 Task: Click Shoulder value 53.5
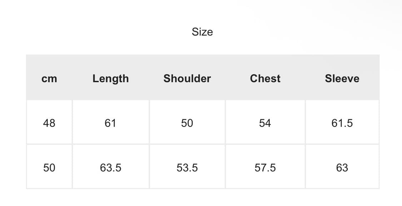(187, 167)
